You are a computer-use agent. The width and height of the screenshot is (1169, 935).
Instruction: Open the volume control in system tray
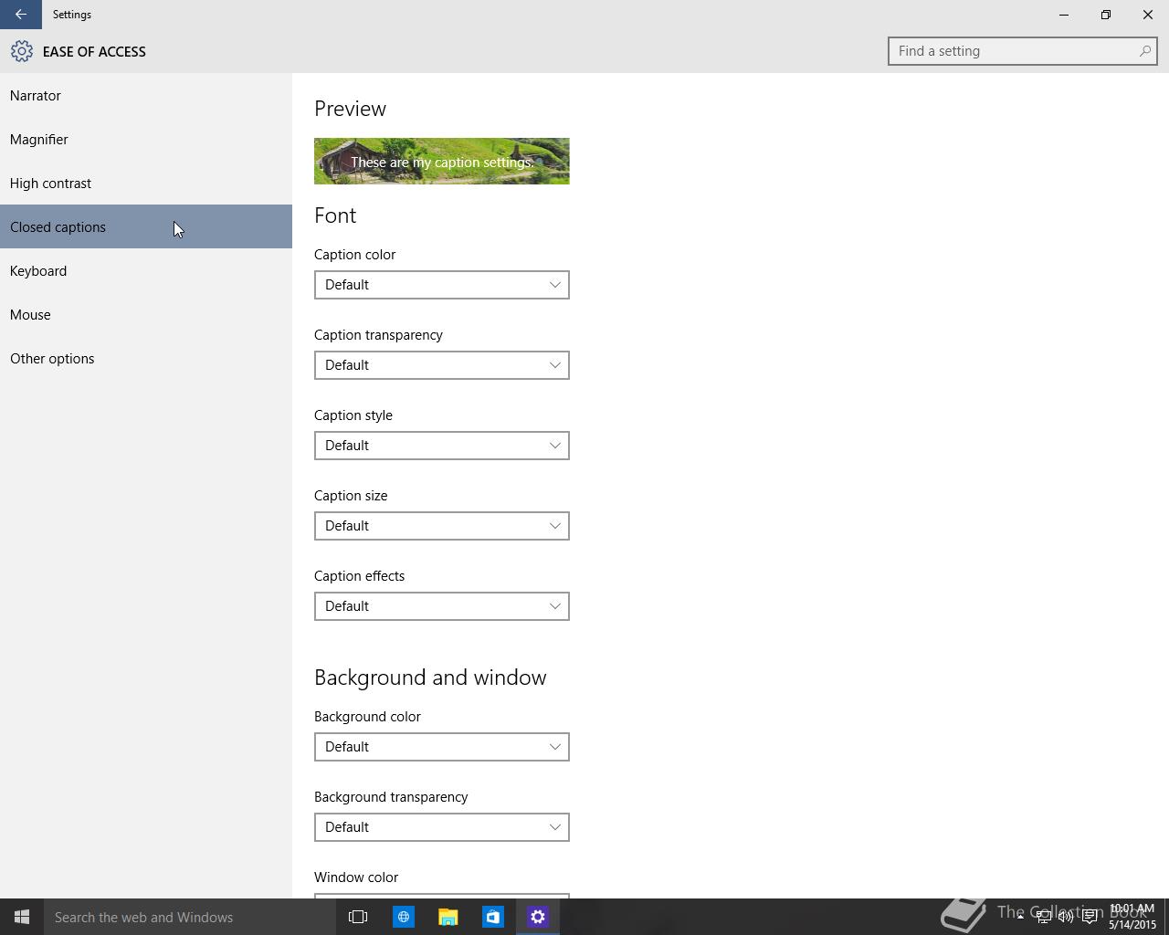coord(1066,917)
